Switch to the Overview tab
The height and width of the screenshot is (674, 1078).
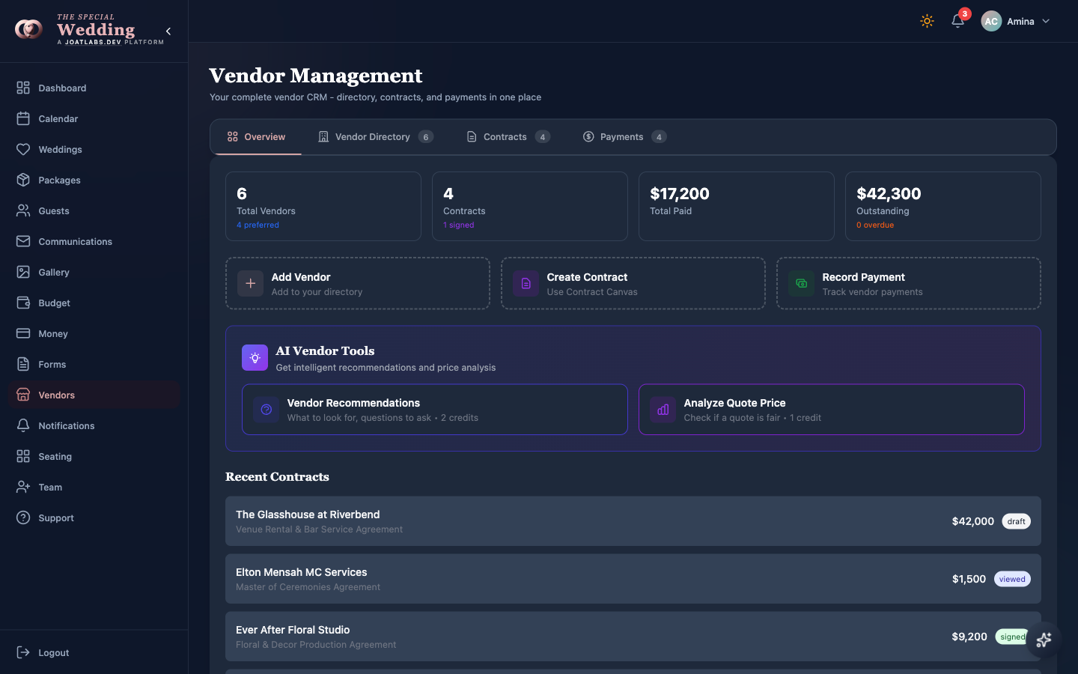tap(256, 137)
